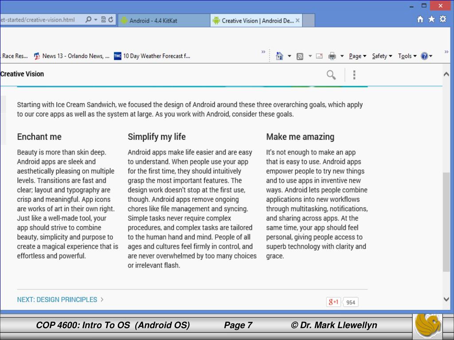
Task: Click the Simplify my life heading
Action: [x=157, y=137]
